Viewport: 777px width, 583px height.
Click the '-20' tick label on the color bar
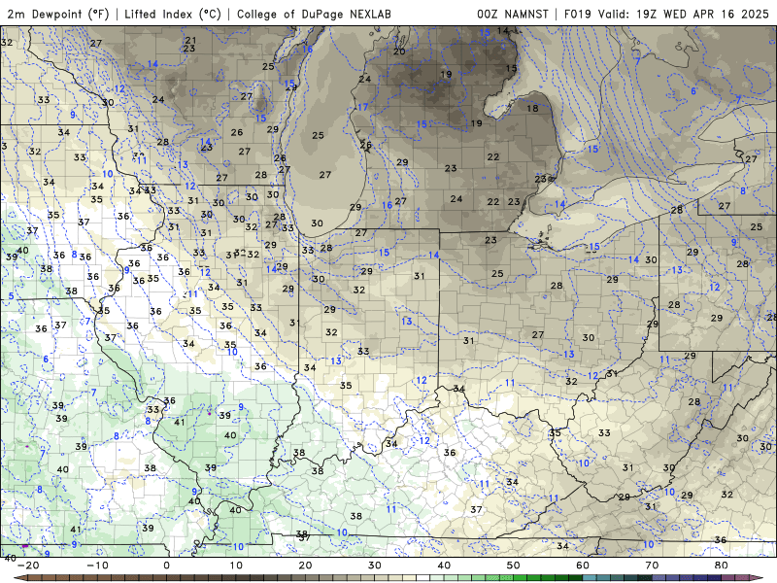tap(28, 566)
